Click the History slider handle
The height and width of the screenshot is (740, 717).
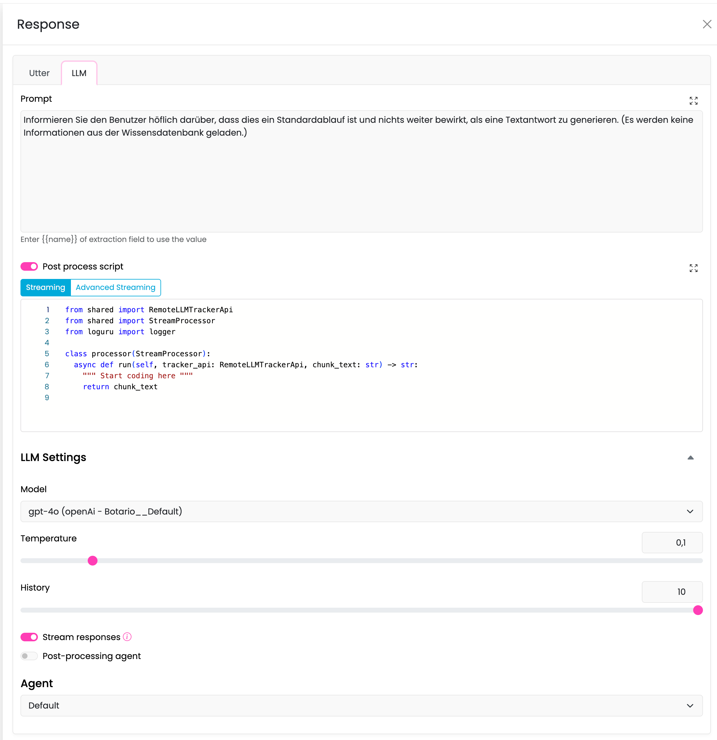coord(698,610)
